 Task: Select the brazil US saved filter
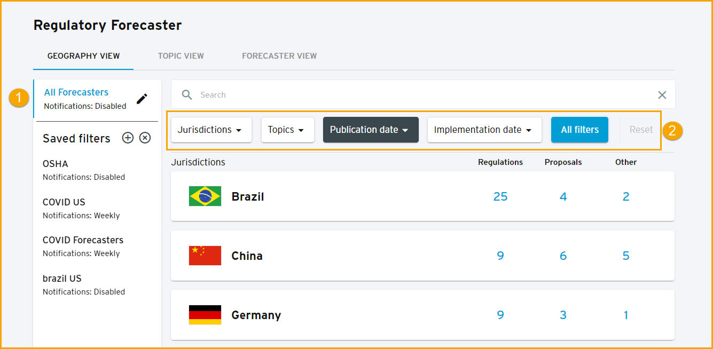[62, 279]
